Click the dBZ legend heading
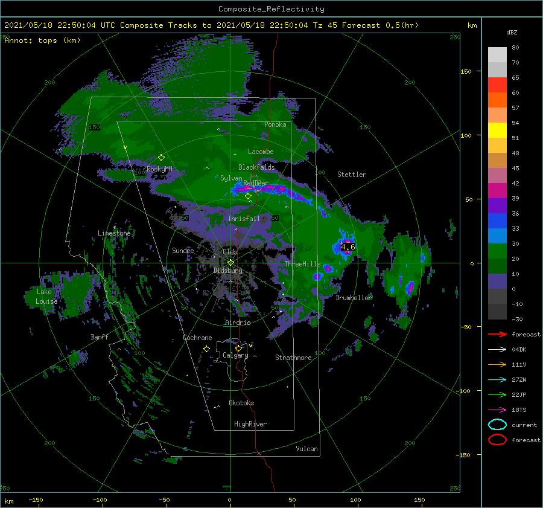 tap(512, 32)
